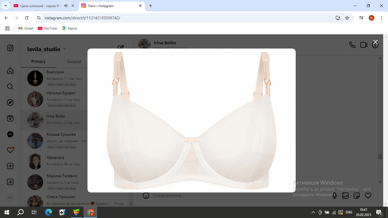The image size is (388, 218).
Task: Expand the lavila_studio account switcher
Action: 47,49
